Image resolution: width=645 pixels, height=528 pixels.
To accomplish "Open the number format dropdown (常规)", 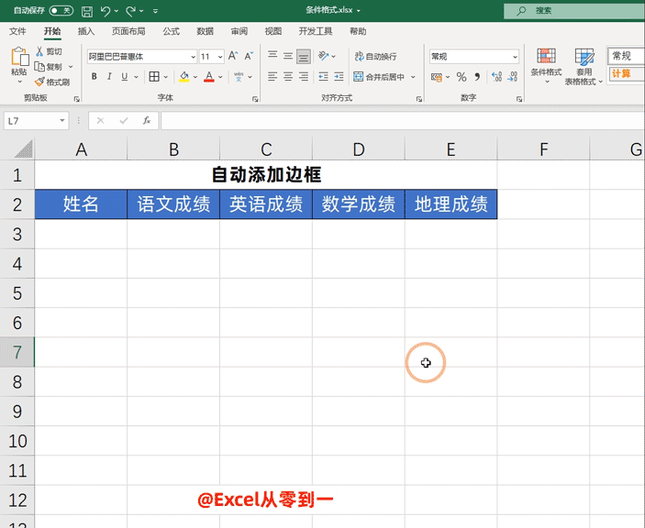I will [514, 57].
